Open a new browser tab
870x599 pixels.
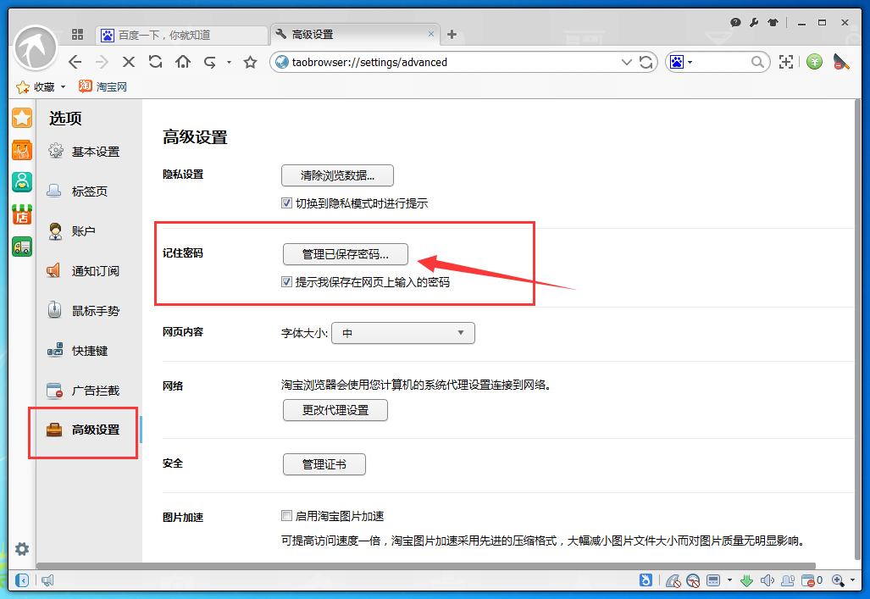point(452,35)
